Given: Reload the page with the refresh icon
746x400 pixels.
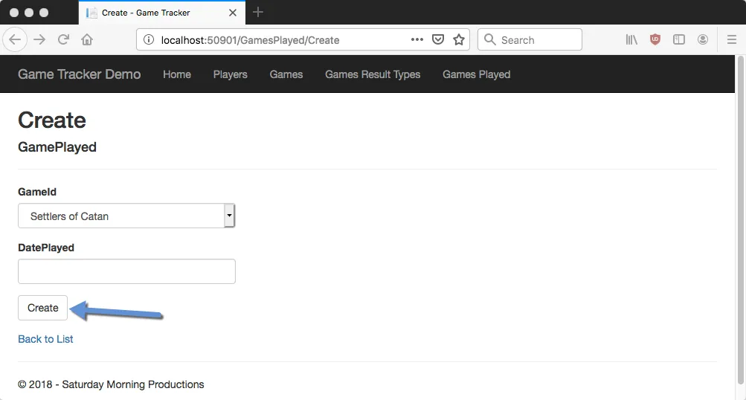Looking at the screenshot, I should coord(63,39).
